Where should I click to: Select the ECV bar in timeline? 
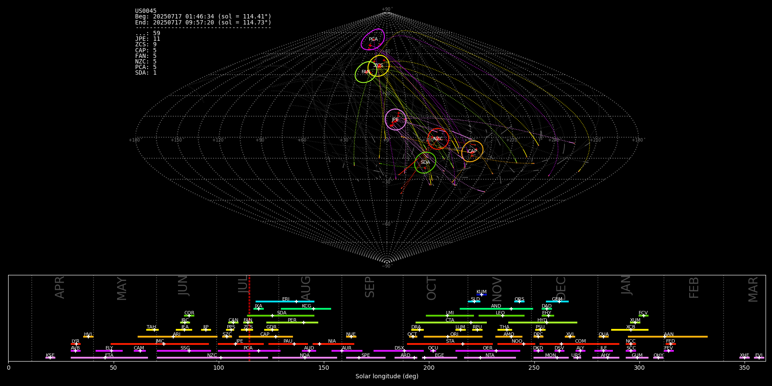(643, 316)
